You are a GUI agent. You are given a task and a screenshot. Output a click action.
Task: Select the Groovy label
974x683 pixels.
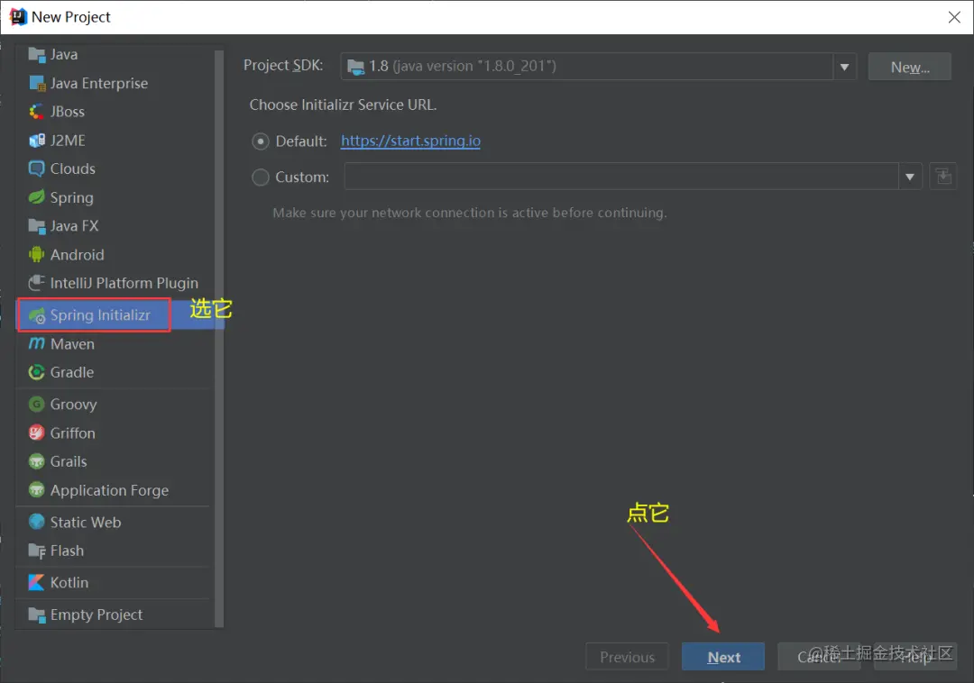point(73,405)
